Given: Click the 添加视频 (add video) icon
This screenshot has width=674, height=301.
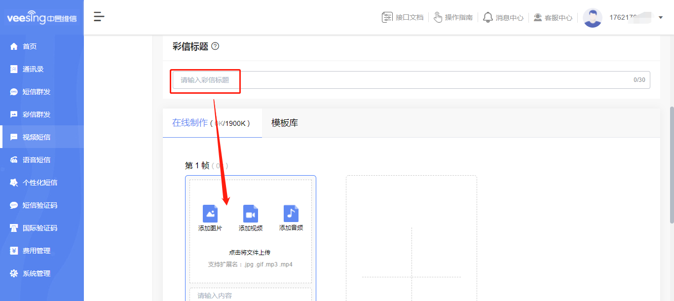Looking at the screenshot, I should (x=250, y=214).
